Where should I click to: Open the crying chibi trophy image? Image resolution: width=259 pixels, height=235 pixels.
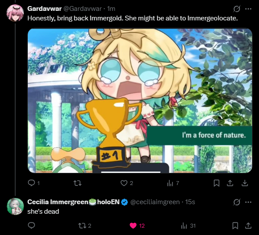pos(140,101)
